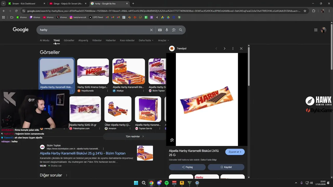Open Chrome extensions puzzle icon
The width and height of the screenshot is (333, 187).
313,11
